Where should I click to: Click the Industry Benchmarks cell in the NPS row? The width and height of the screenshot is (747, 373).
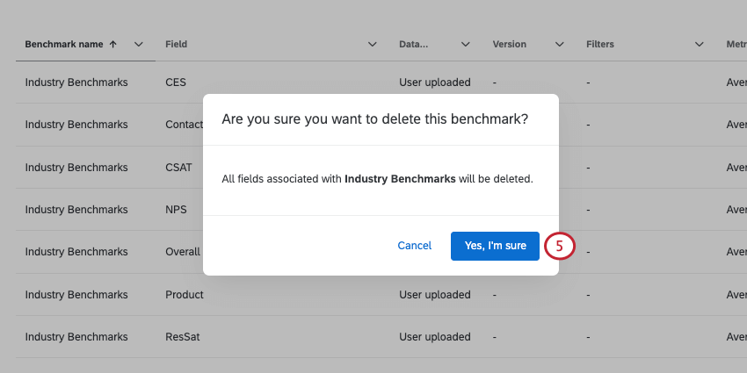click(x=76, y=210)
